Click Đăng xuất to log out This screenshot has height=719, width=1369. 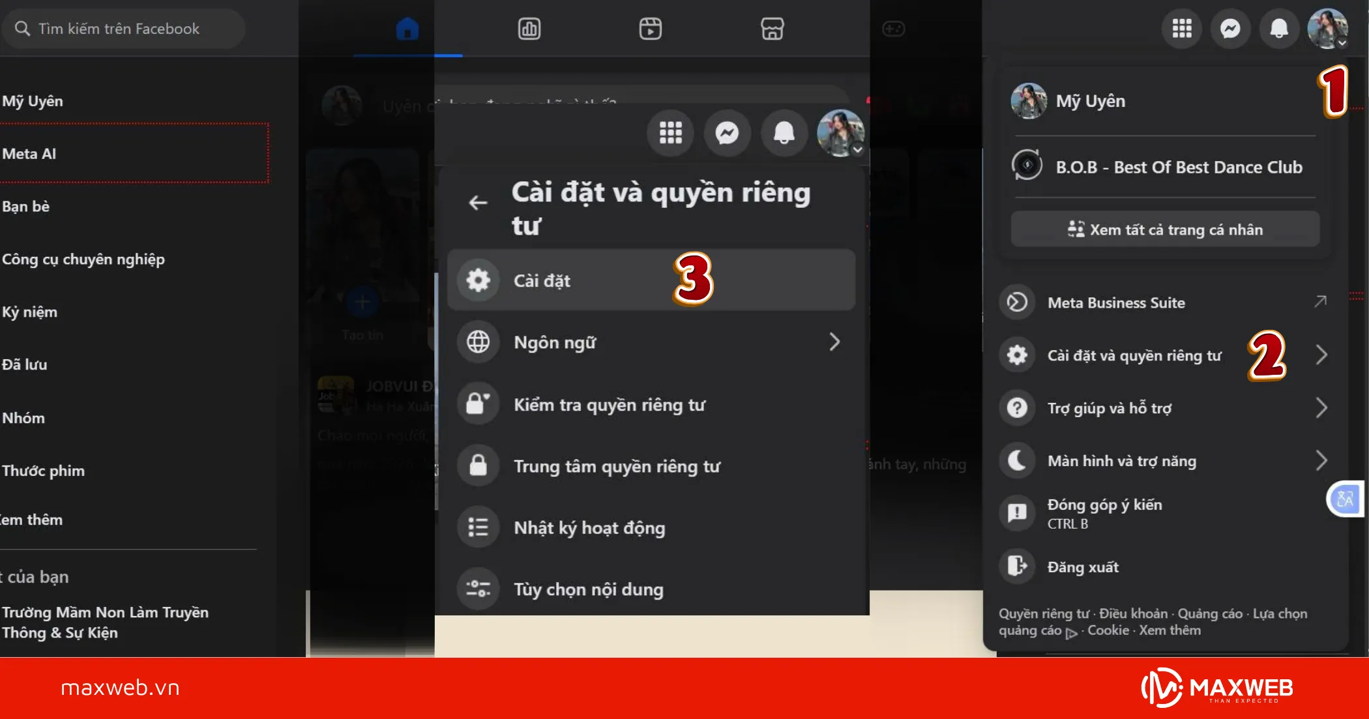(x=1082, y=567)
